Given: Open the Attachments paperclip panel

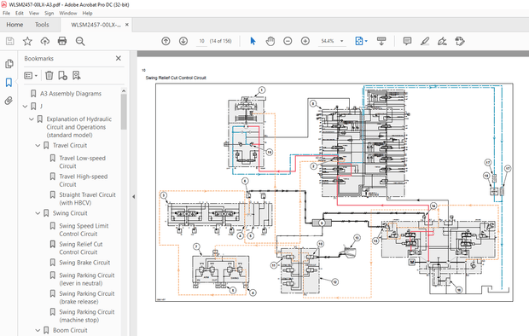Looking at the screenshot, I should coord(9,101).
